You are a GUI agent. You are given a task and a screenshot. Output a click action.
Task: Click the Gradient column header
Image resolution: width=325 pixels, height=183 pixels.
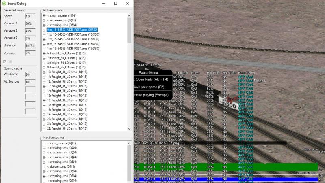[x=182, y=73]
